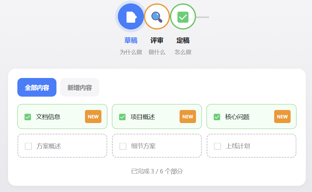Image resolution: width=312 pixels, height=192 pixels.
Task: Check the 方案概述 checkbox
Action: (28, 146)
